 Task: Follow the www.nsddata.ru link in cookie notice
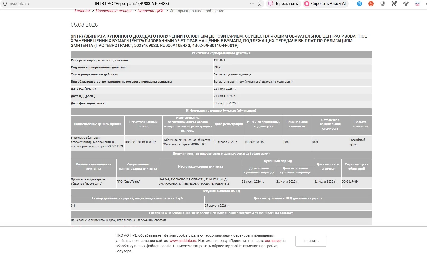coord(183,241)
